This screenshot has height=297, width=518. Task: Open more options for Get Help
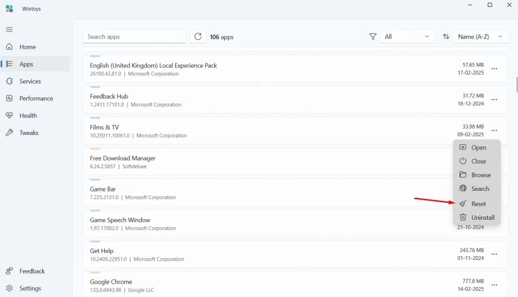tap(494, 254)
